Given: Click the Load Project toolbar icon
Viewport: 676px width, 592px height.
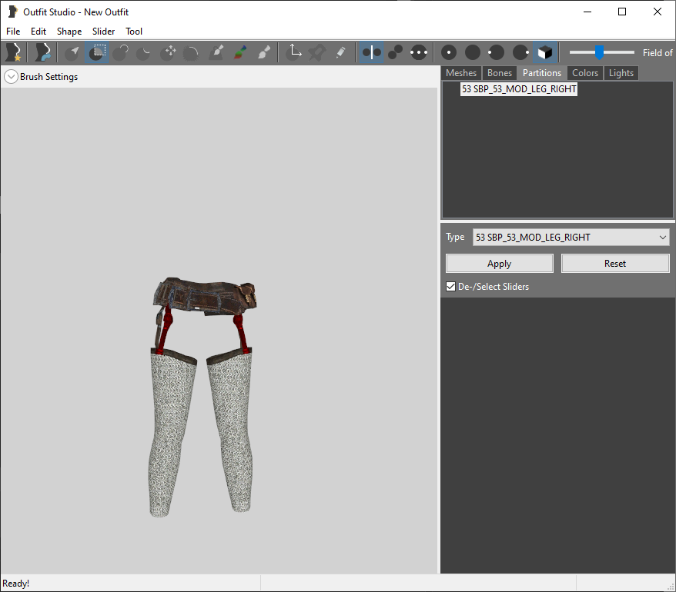Looking at the screenshot, I should coord(42,52).
